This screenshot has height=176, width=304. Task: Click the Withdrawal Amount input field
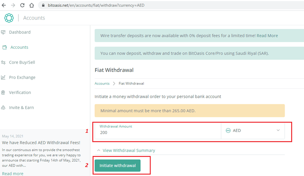158,131
